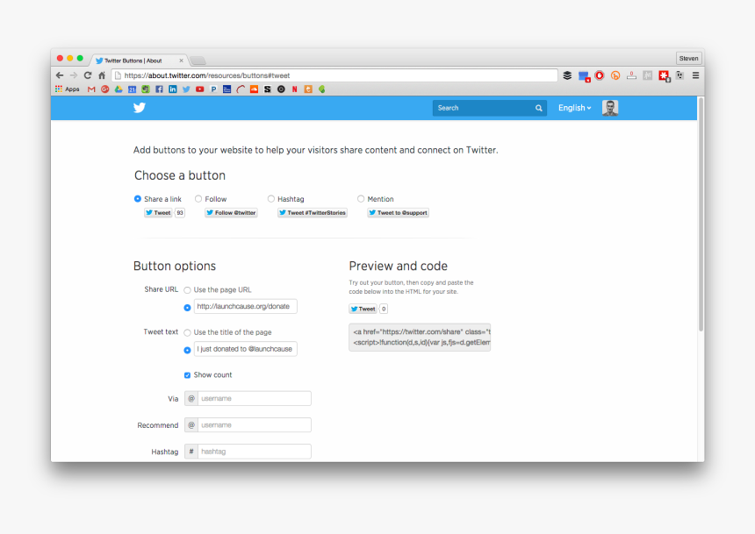This screenshot has height=534, width=755.
Task: Click the Via username field
Action: (x=255, y=398)
